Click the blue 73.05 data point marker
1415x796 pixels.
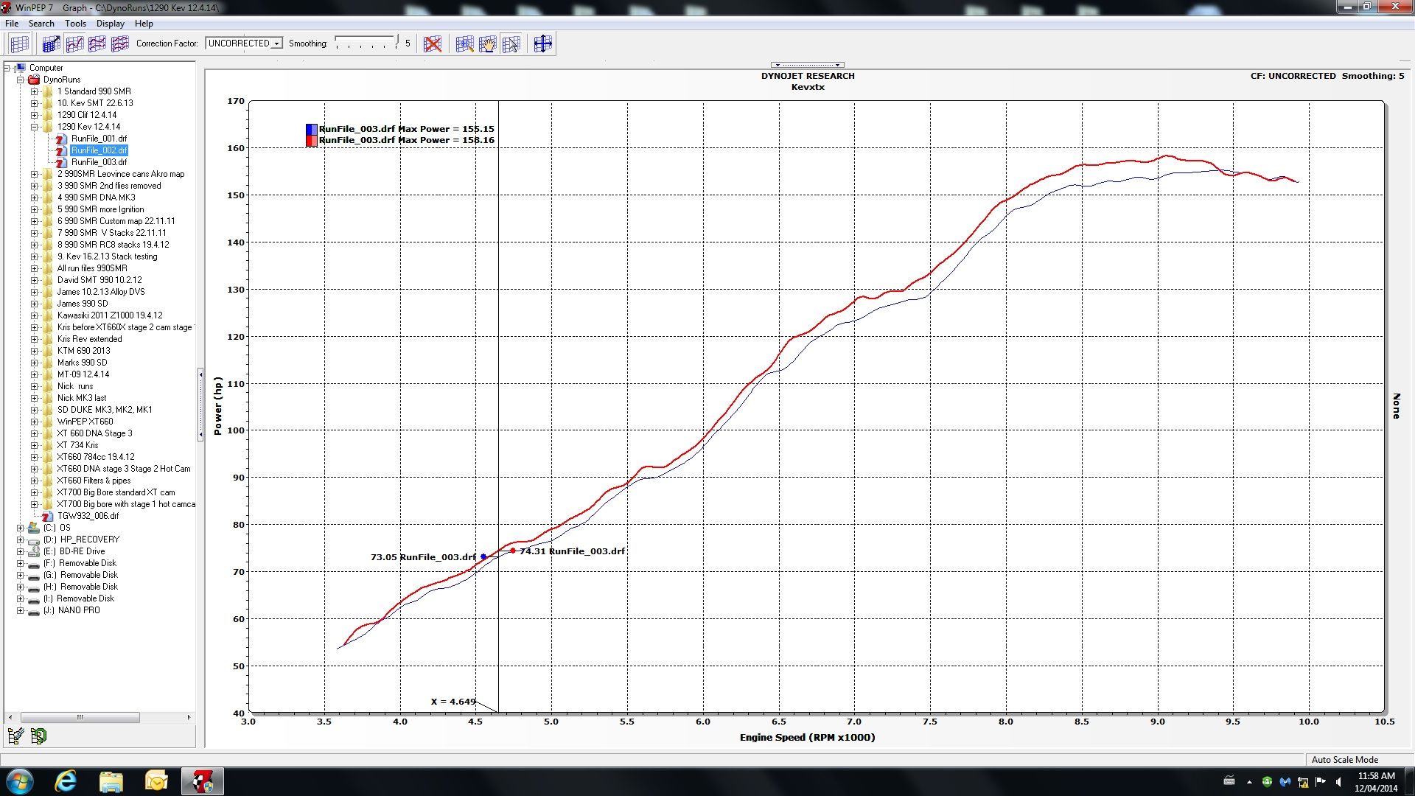483,557
